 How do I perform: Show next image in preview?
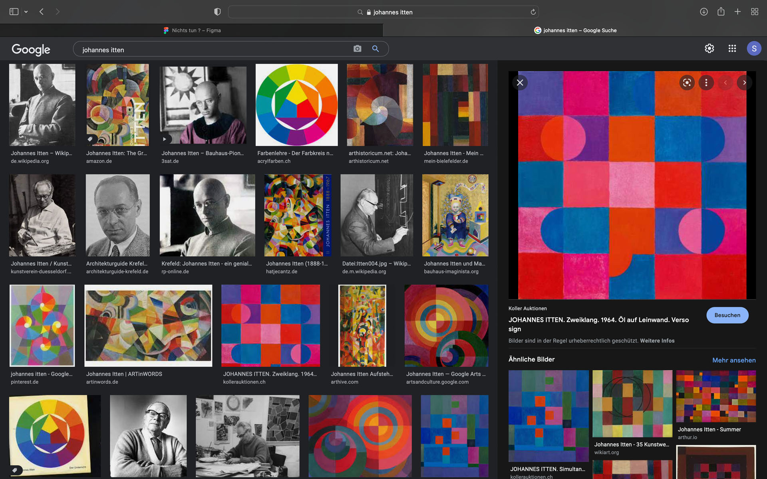pyautogui.click(x=745, y=83)
